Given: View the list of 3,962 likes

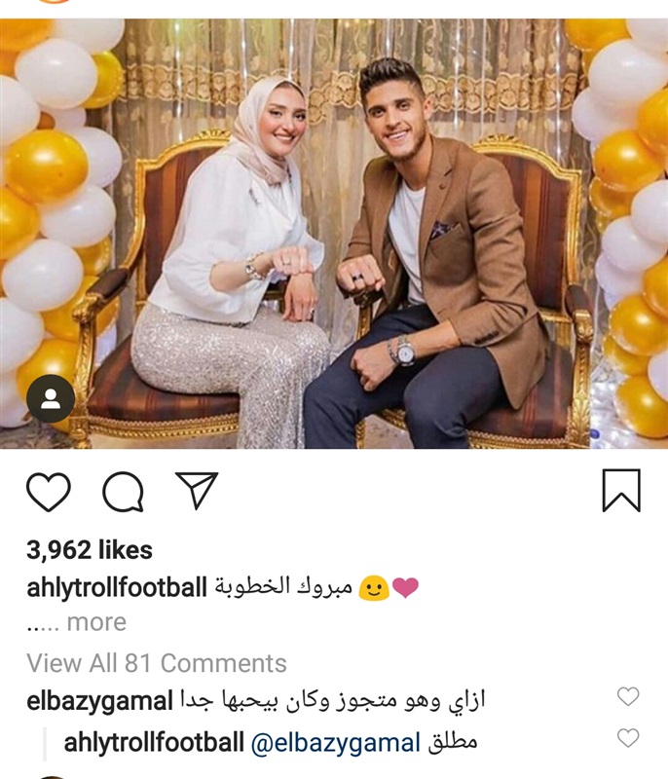Looking at the screenshot, I should click(90, 550).
